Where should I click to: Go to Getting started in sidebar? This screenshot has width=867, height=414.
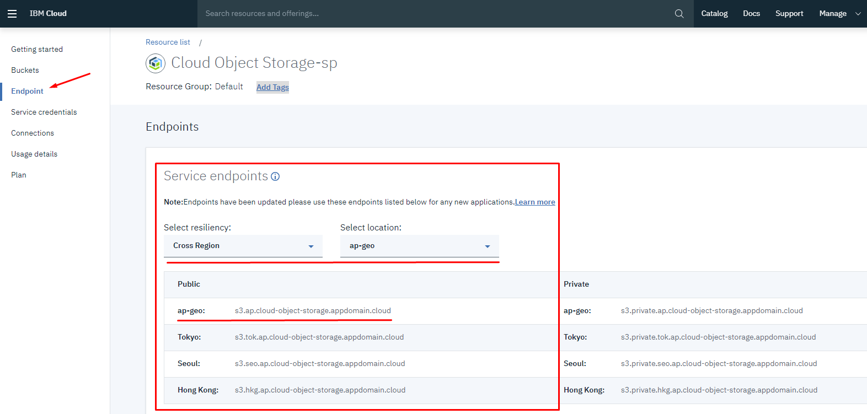click(37, 49)
